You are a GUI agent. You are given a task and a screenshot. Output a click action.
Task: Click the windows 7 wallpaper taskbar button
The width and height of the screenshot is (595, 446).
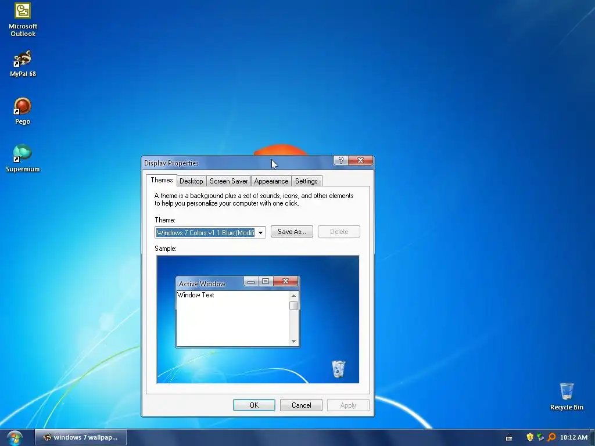tap(81, 437)
